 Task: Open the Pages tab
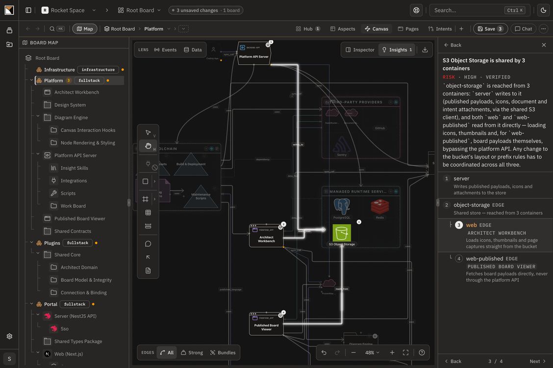coord(408,28)
